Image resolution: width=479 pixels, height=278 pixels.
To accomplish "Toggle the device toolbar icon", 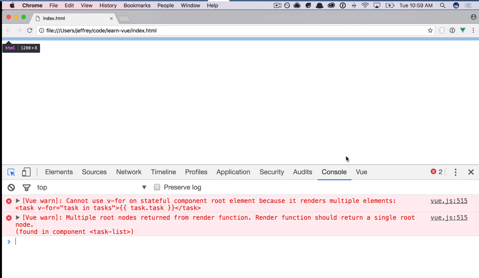I will (x=26, y=172).
